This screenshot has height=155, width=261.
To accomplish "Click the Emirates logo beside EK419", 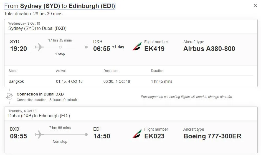I will 137,46.
